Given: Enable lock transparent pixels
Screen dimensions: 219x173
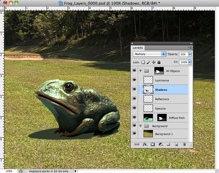Looking at the screenshot, I should [143, 62].
